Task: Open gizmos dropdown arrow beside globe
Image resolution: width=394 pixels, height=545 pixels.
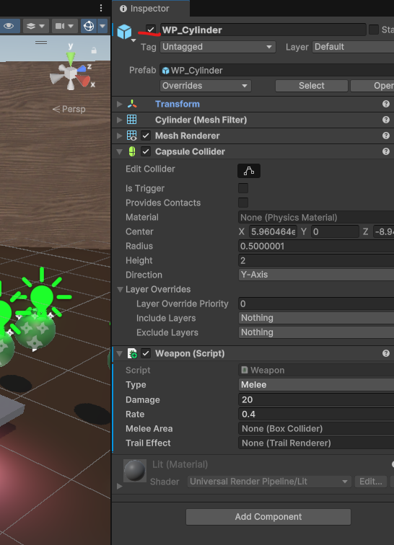Action: coord(102,26)
